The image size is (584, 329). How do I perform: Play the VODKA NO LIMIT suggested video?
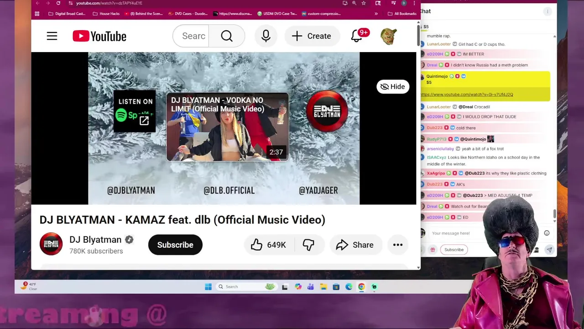coord(228,127)
